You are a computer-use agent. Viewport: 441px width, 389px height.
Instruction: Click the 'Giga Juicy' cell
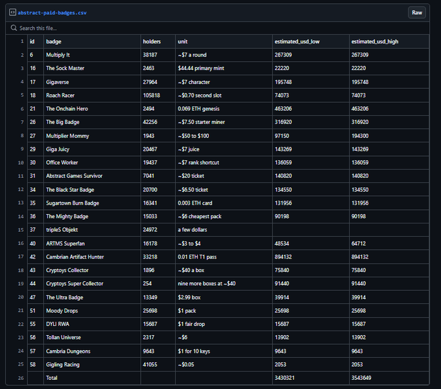92,149
